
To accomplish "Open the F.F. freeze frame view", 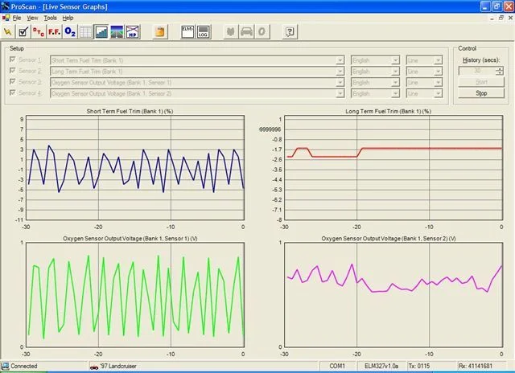I will (54, 32).
